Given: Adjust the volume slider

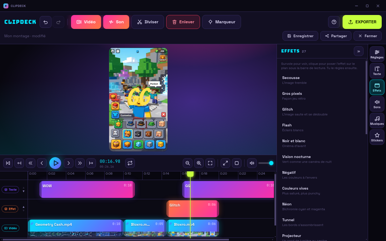Looking at the screenshot, I should click(266, 163).
